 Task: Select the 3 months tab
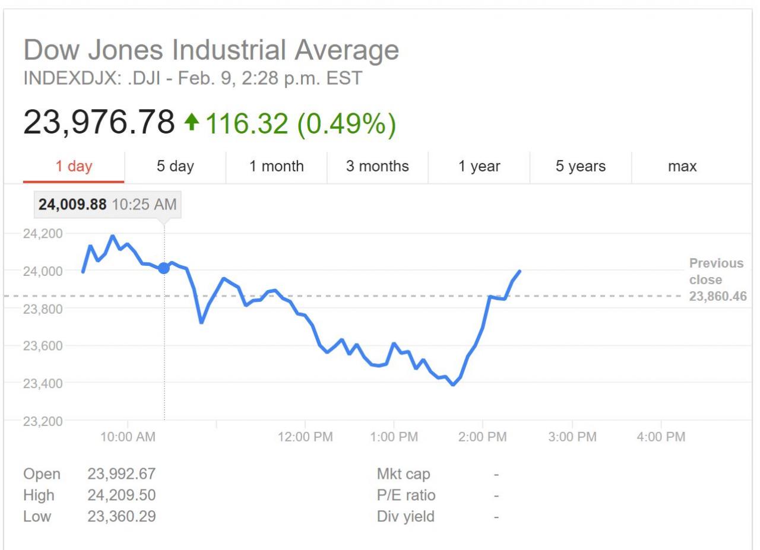pos(378,167)
